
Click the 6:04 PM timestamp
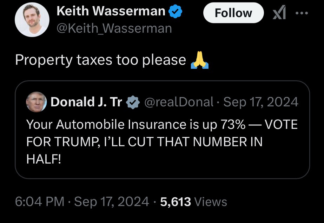coord(40,202)
